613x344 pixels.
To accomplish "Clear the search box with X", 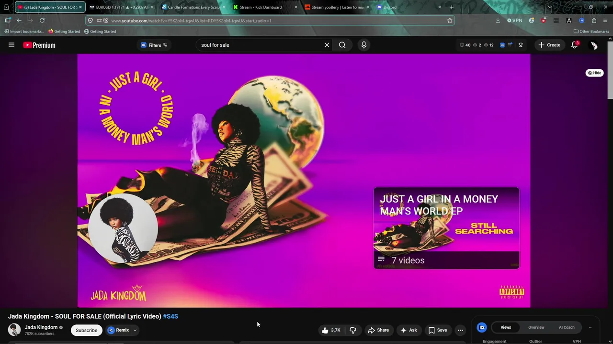I will tap(327, 45).
